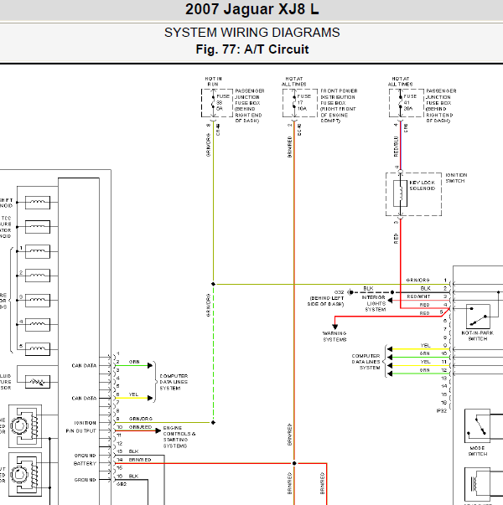Click the '2007 Jaguar XJ8 L' title
The width and height of the screenshot is (503, 505).
pos(251,9)
